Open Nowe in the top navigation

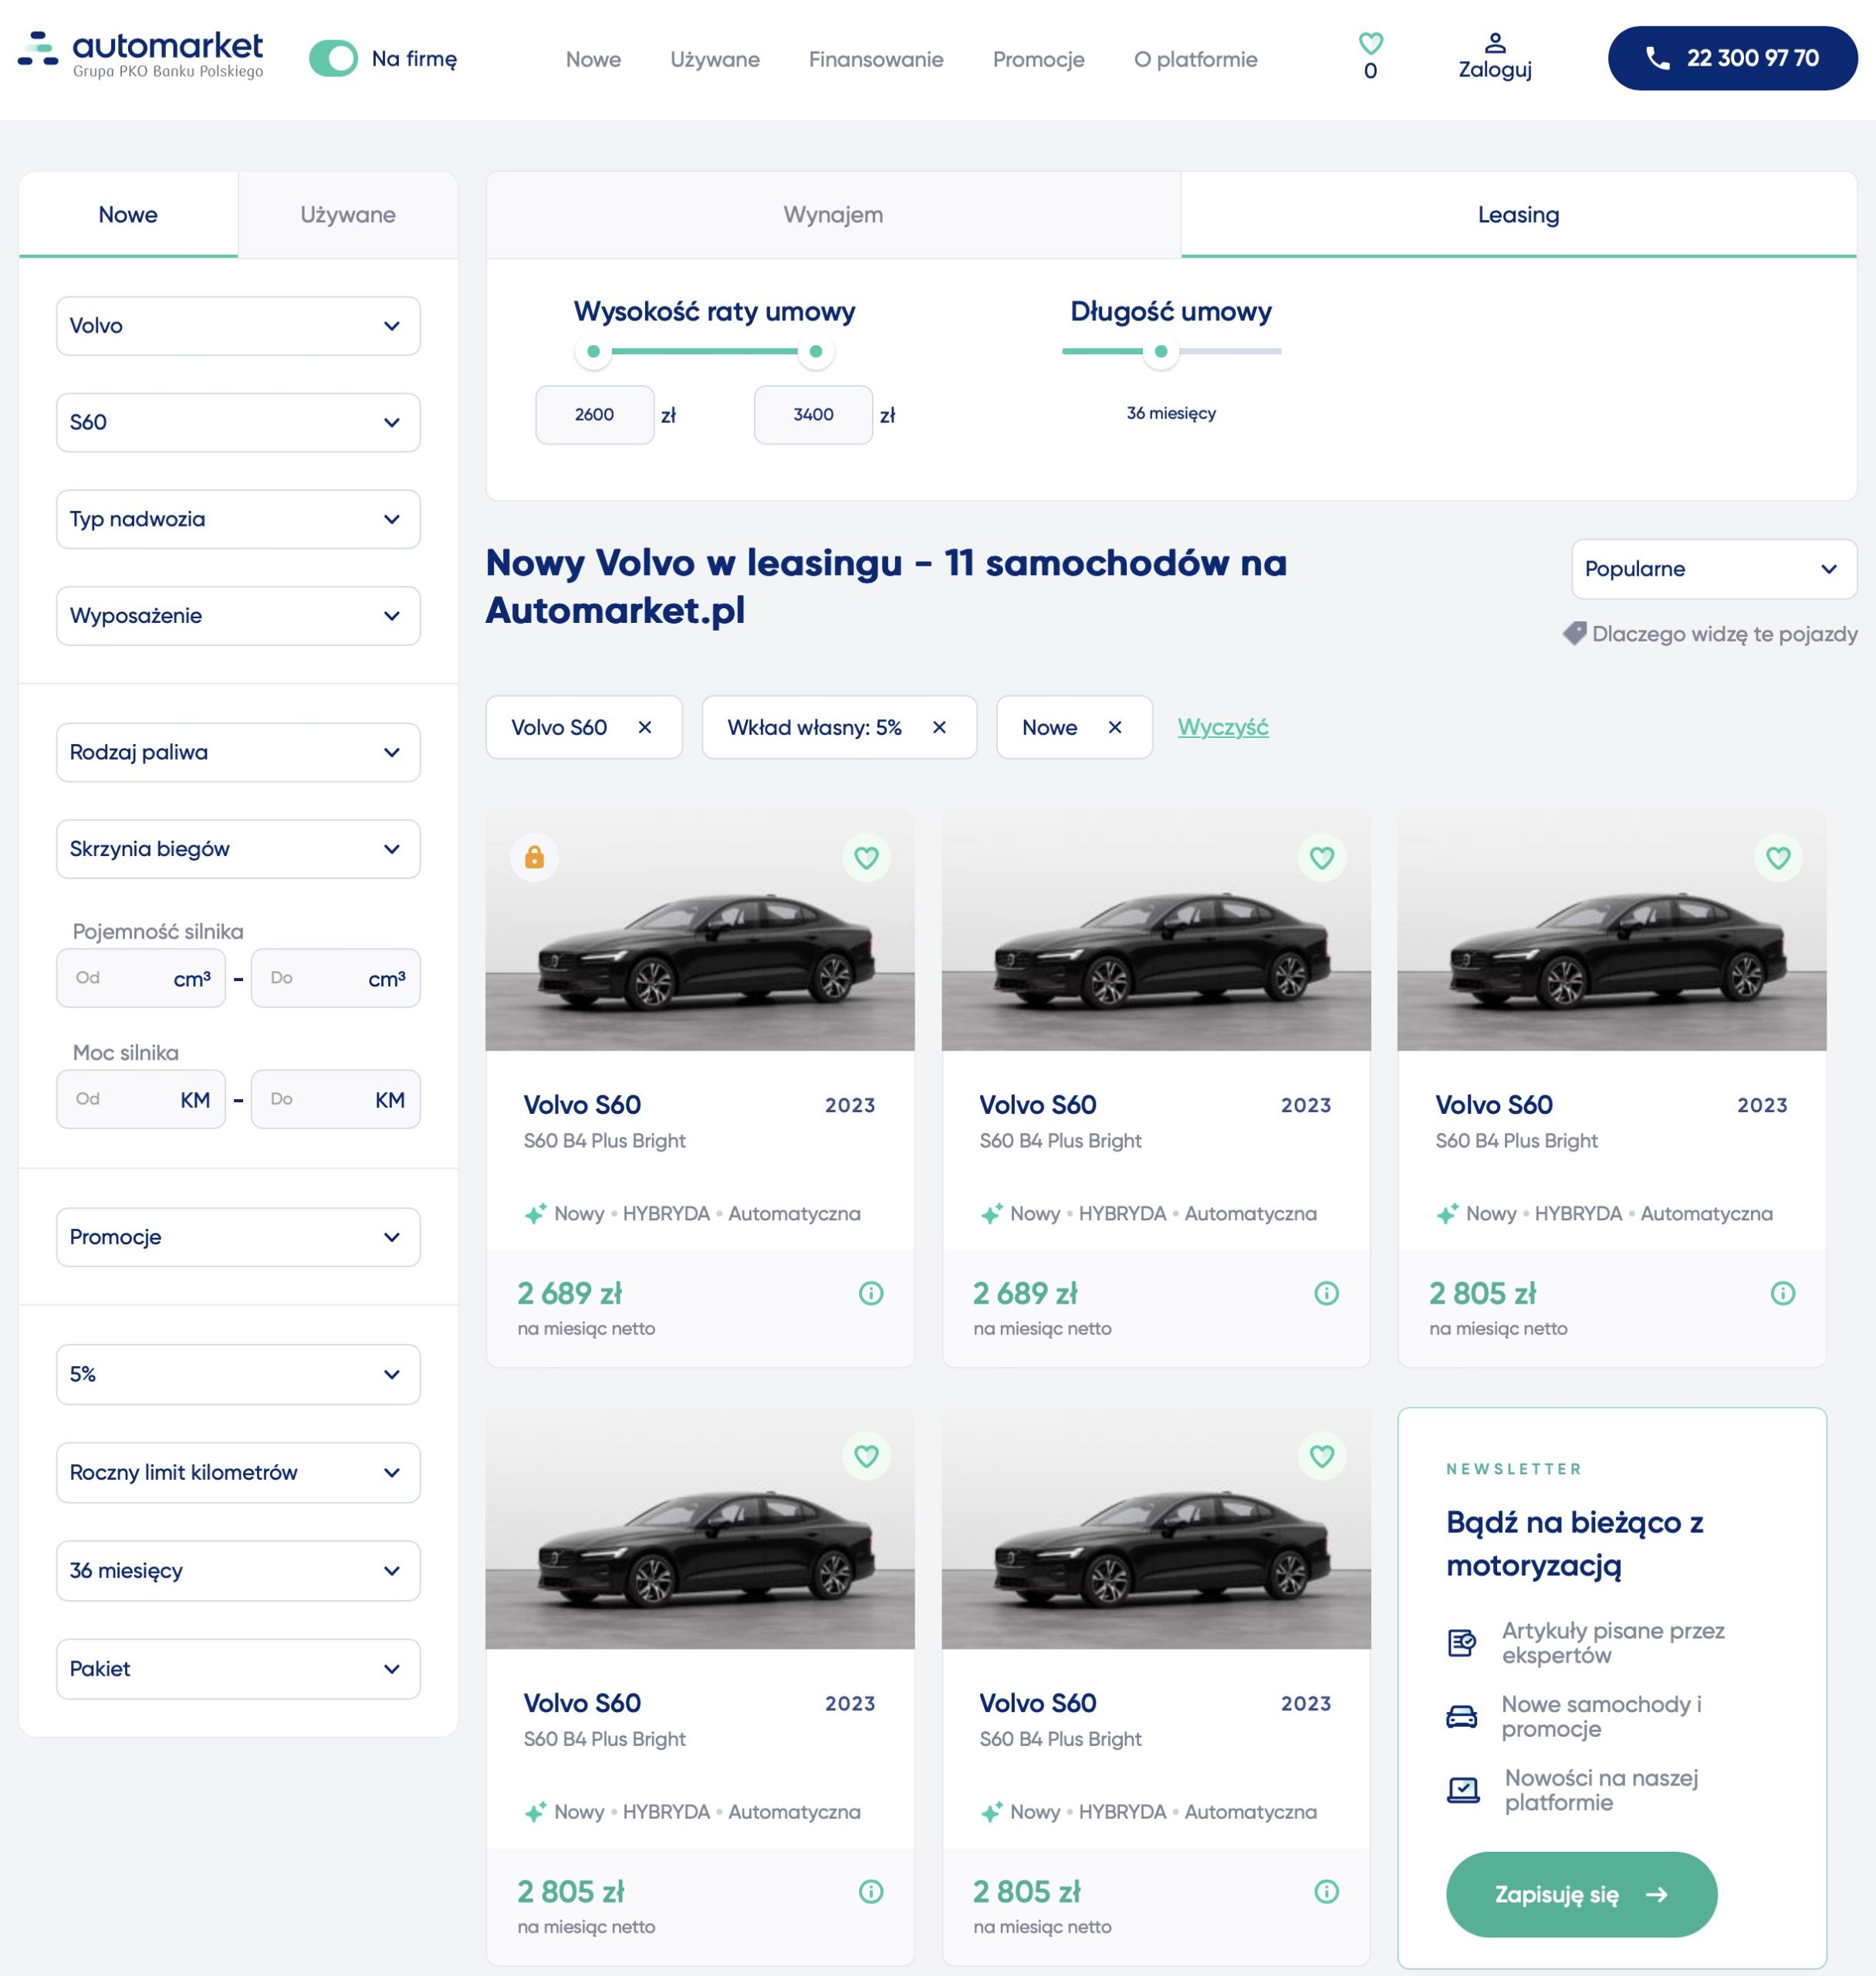pos(593,59)
